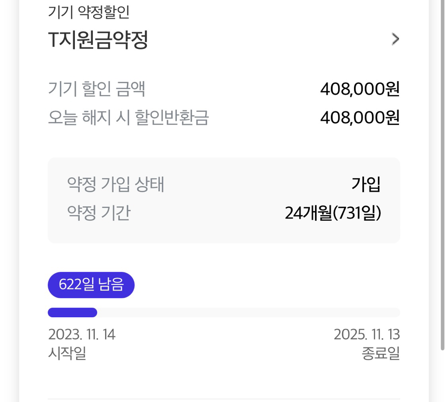Select the 오늘 해지 시 할인반환금 label

coord(128,118)
